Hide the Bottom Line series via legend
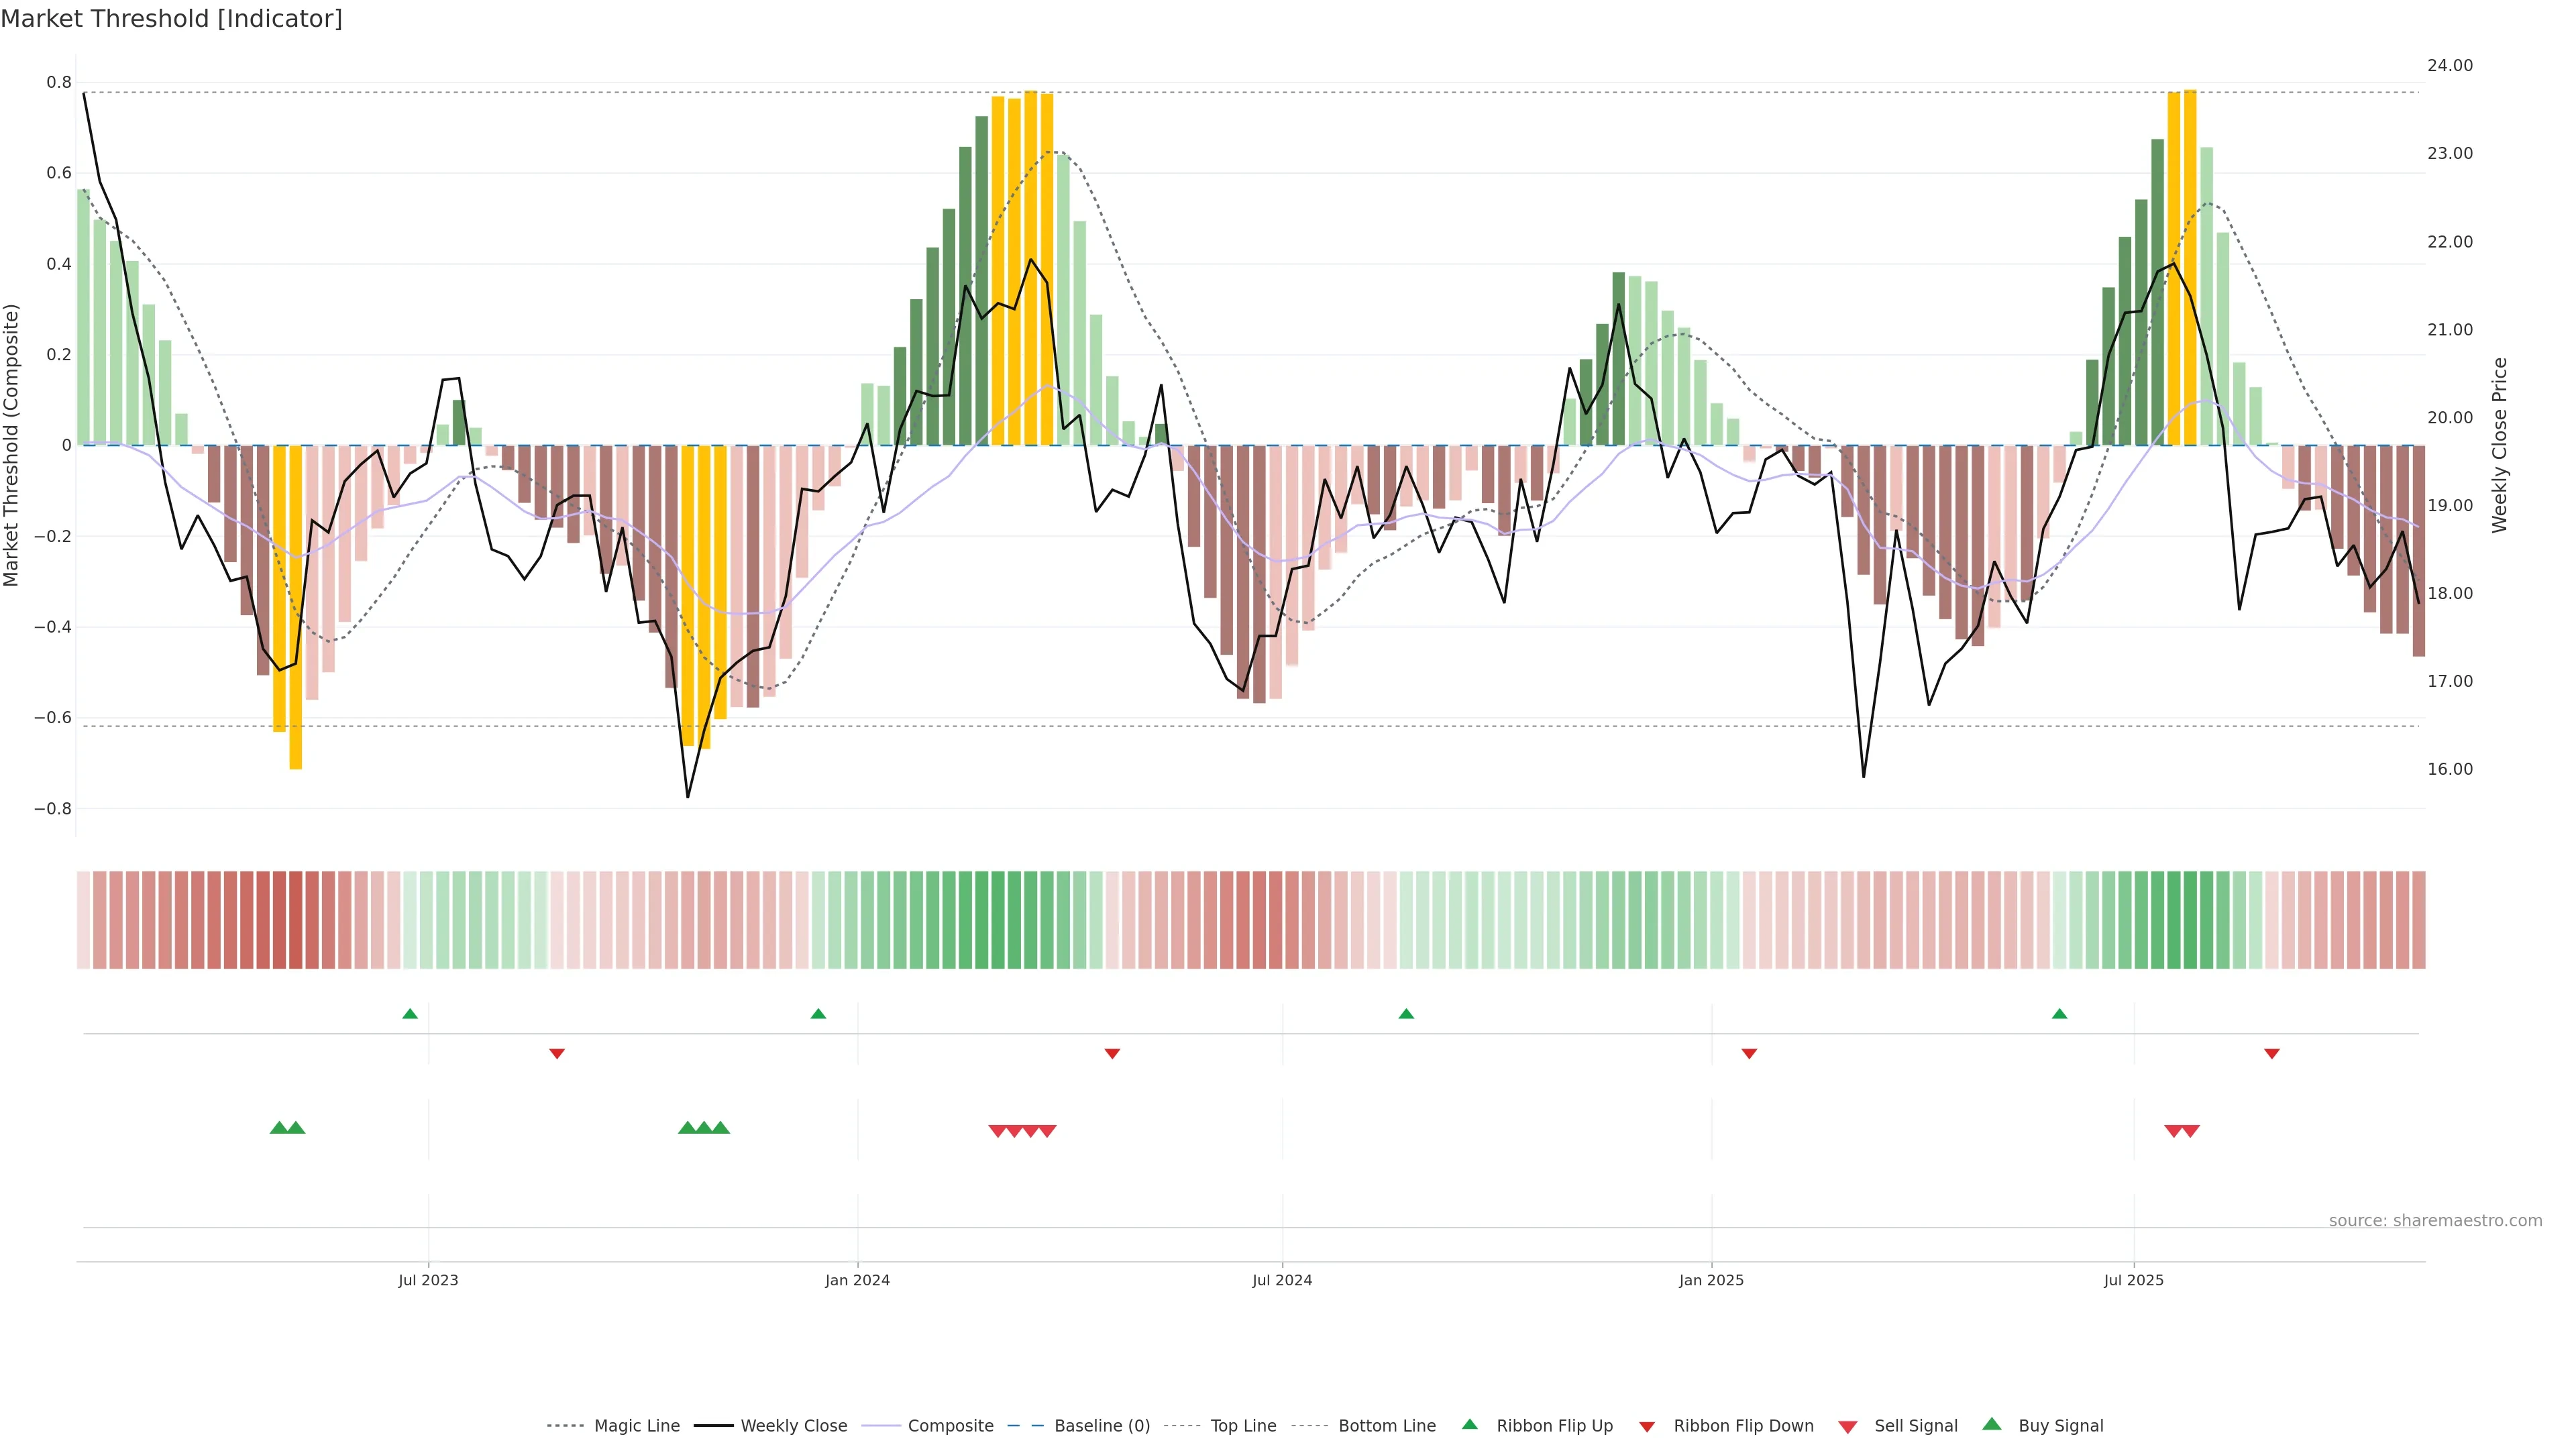The height and width of the screenshot is (1449, 2576). 1386,1426
